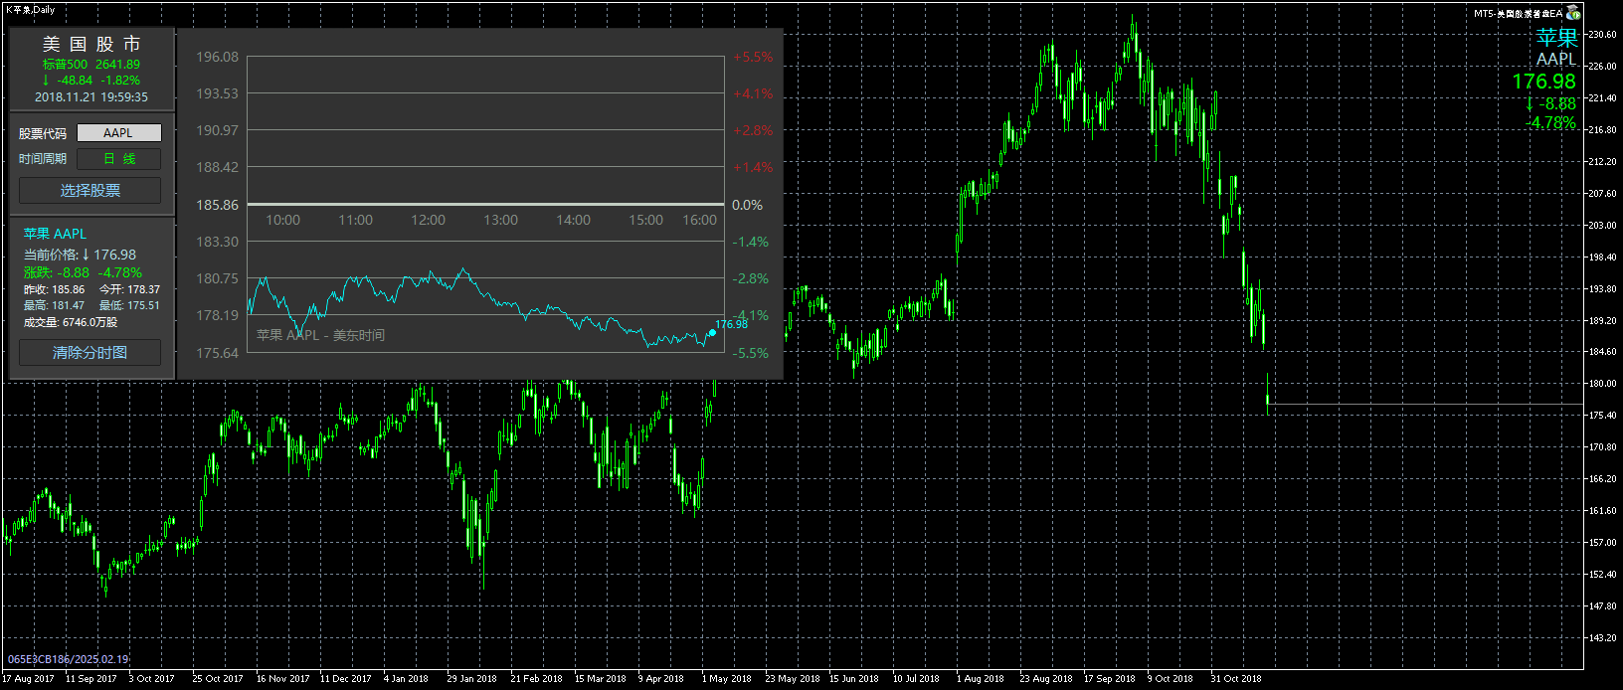Image resolution: width=1623 pixels, height=690 pixels.
Task: Click the 11 Dec 2017 date on time axis
Action: click(346, 679)
